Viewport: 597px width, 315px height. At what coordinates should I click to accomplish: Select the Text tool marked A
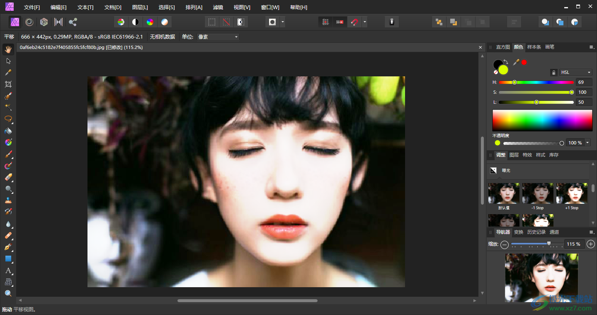click(8, 271)
